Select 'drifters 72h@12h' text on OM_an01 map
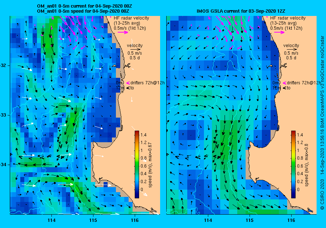Screen dimensions: 326x228 tap(148, 83)
